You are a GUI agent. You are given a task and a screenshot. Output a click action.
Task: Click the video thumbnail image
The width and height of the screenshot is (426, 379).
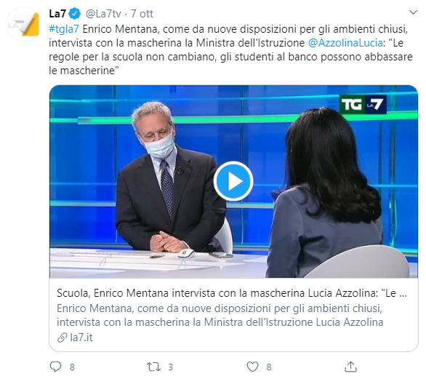(x=233, y=181)
